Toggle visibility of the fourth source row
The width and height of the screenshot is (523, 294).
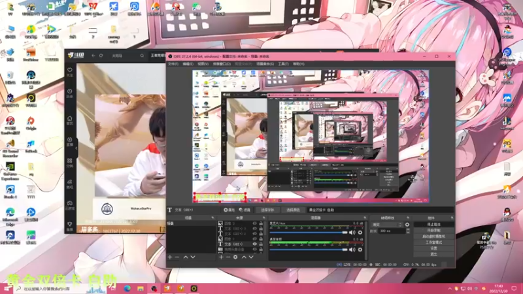255,239
